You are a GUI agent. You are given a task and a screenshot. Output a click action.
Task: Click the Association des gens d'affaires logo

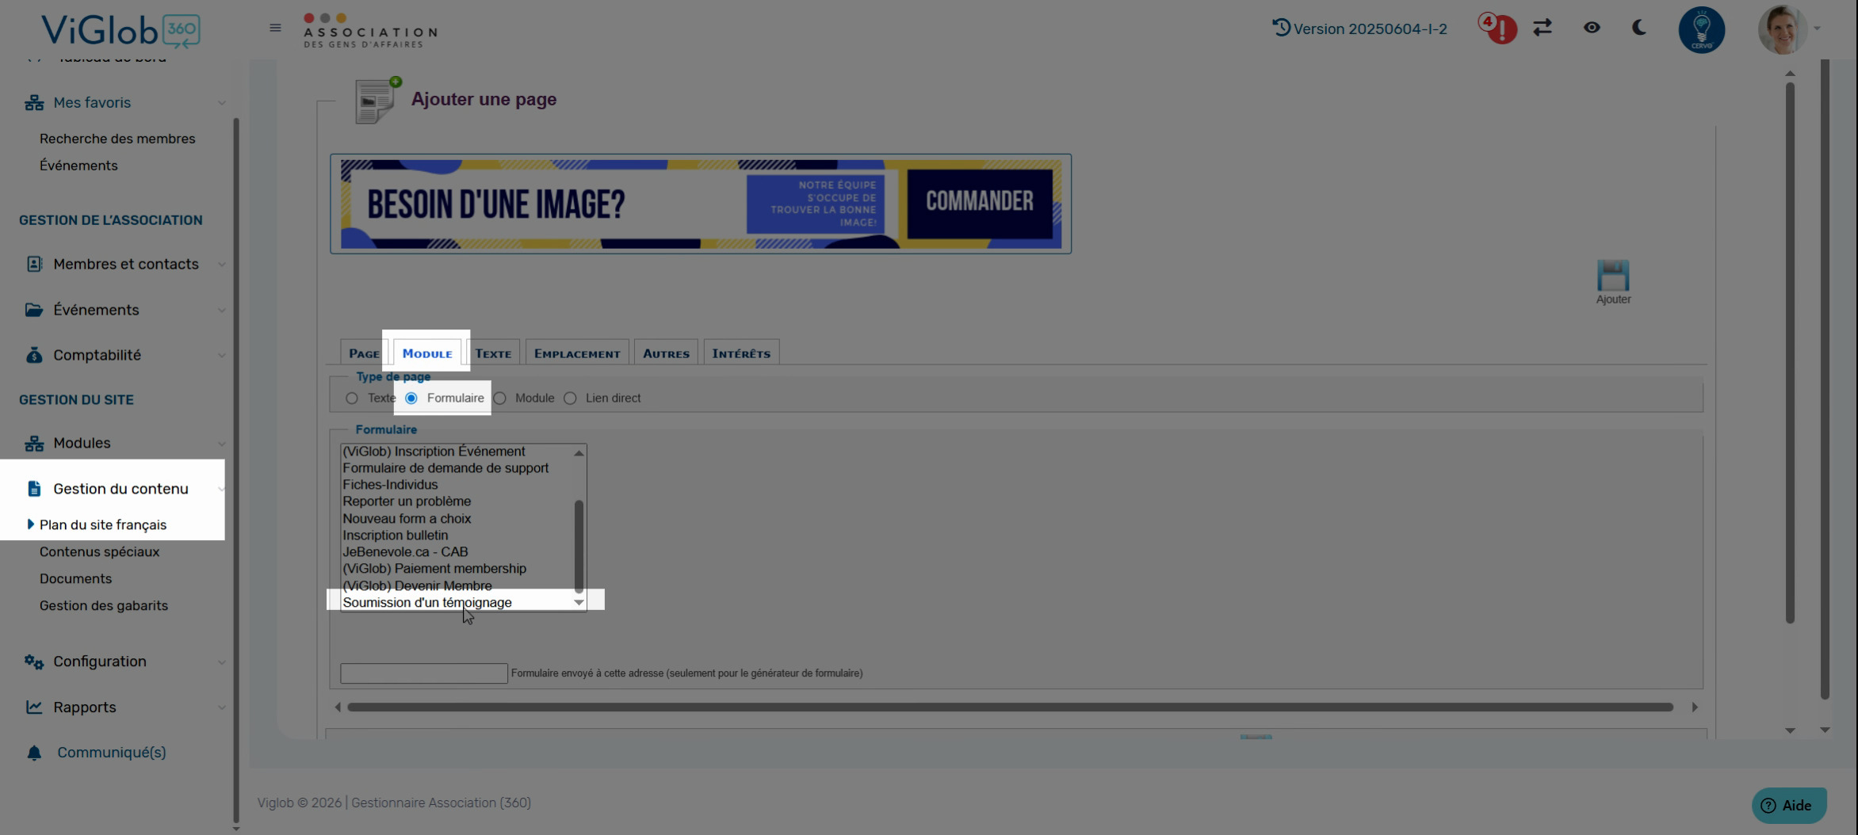[369, 31]
